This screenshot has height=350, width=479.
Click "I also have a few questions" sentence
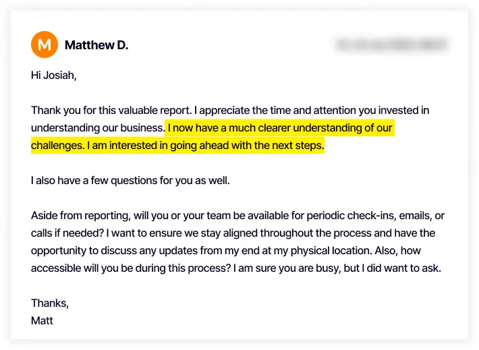coord(101,180)
